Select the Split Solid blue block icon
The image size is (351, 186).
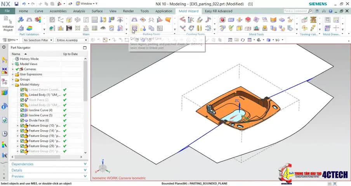[231, 20]
